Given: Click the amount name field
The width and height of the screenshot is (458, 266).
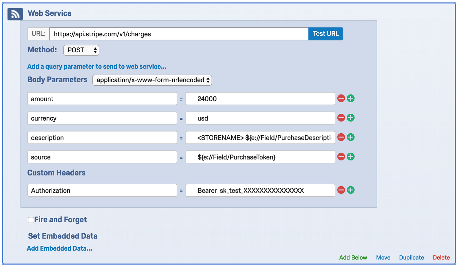Looking at the screenshot, I should point(102,99).
